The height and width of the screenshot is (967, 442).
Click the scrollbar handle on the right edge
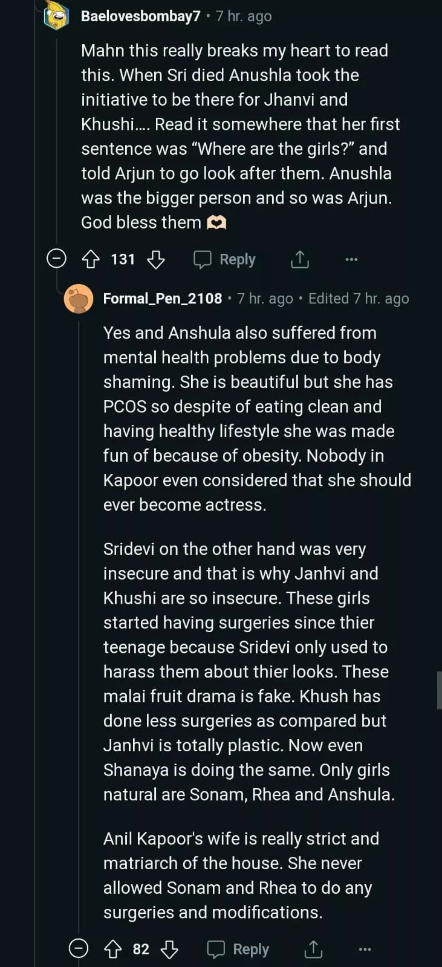click(439, 690)
